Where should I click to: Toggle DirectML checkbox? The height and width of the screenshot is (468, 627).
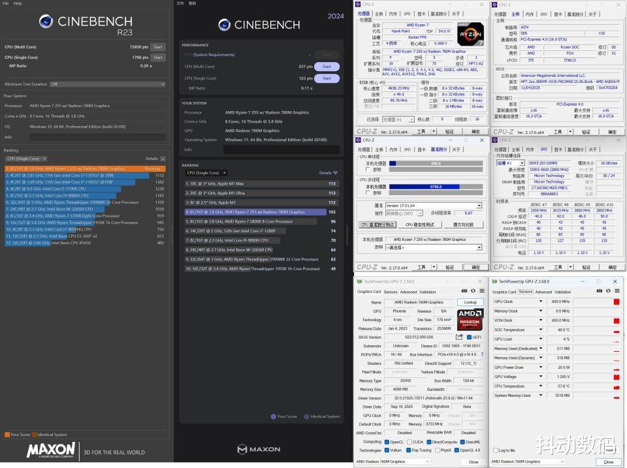(x=462, y=442)
